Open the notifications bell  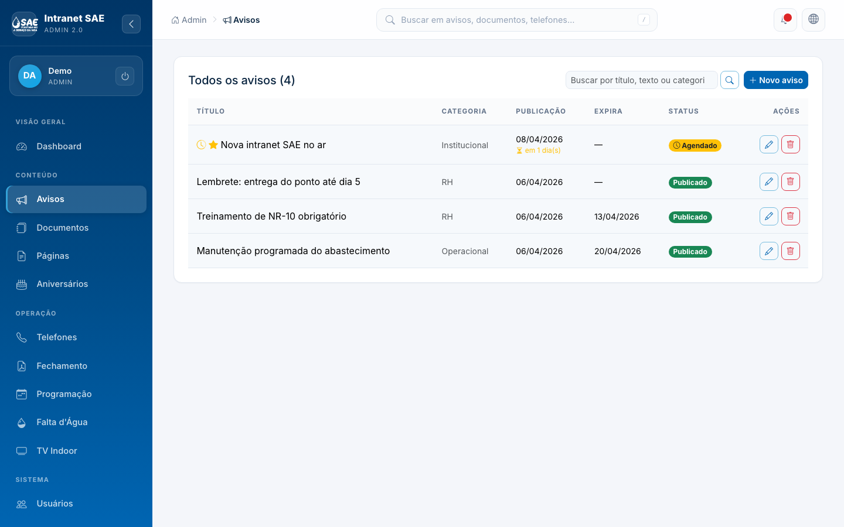[x=785, y=20]
